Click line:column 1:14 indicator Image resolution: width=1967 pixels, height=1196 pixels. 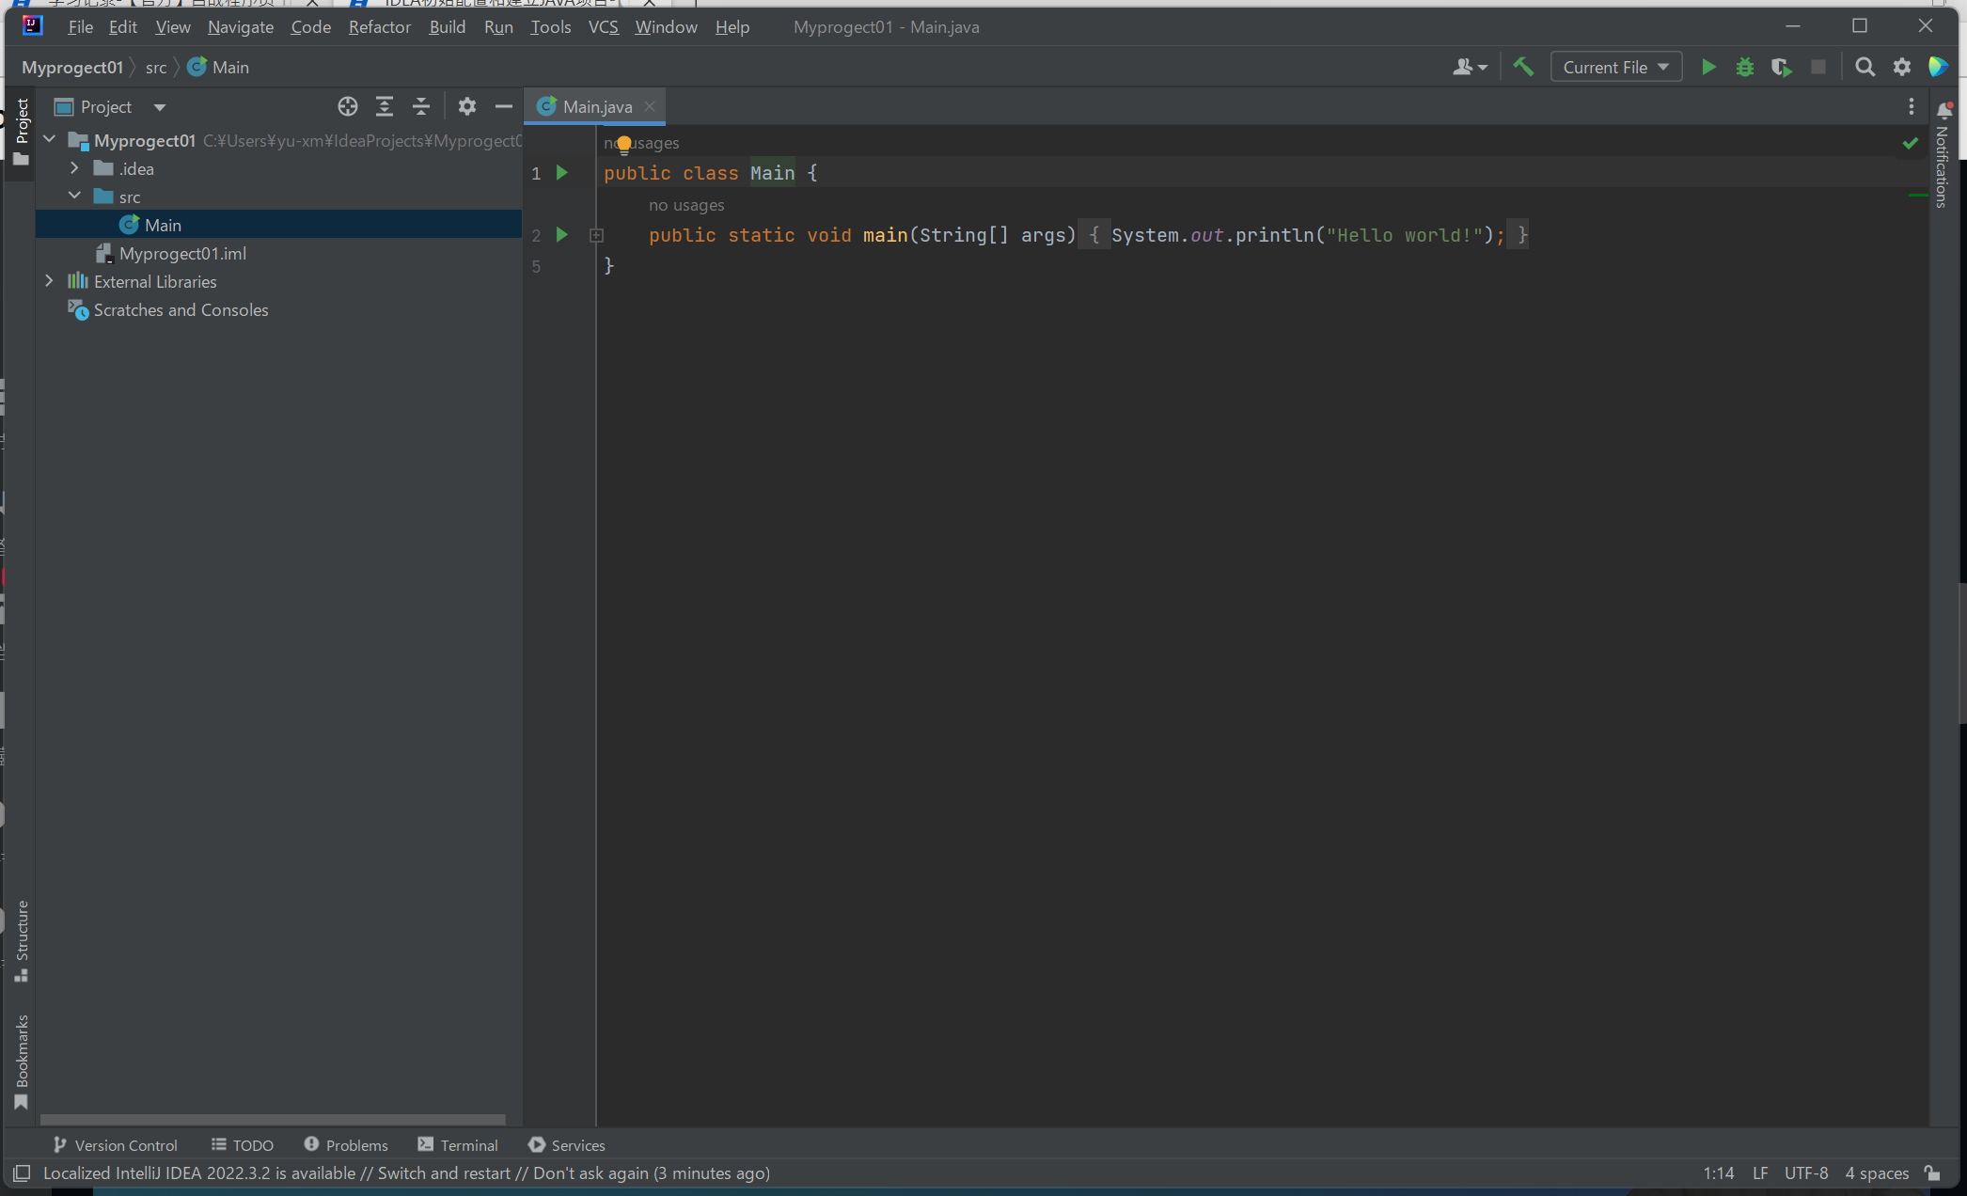click(1718, 1172)
